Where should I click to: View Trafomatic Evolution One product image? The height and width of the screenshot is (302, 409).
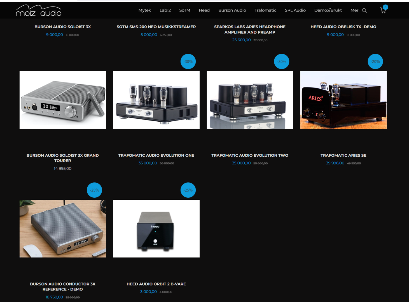156,100
